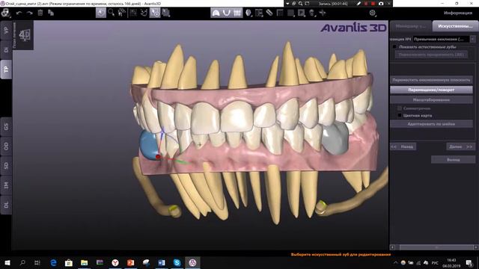
Task: Click the red manipulator handle near blue tooth
Action: point(158,156)
